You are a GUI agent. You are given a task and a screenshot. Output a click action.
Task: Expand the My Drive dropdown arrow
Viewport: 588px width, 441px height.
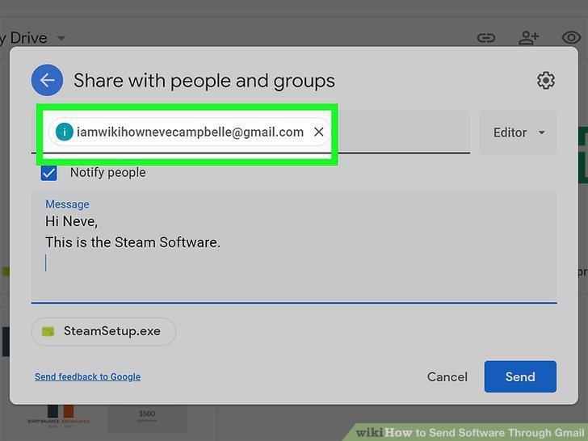click(x=61, y=38)
